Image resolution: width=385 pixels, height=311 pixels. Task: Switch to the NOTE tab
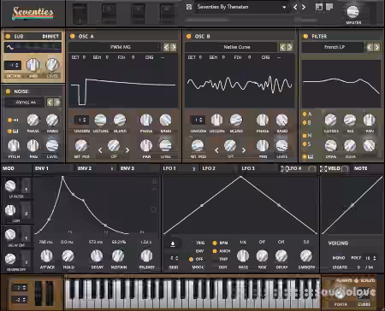(360, 168)
